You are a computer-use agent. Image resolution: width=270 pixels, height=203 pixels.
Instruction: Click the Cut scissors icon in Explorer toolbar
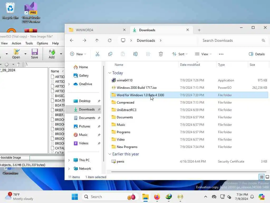98,54
